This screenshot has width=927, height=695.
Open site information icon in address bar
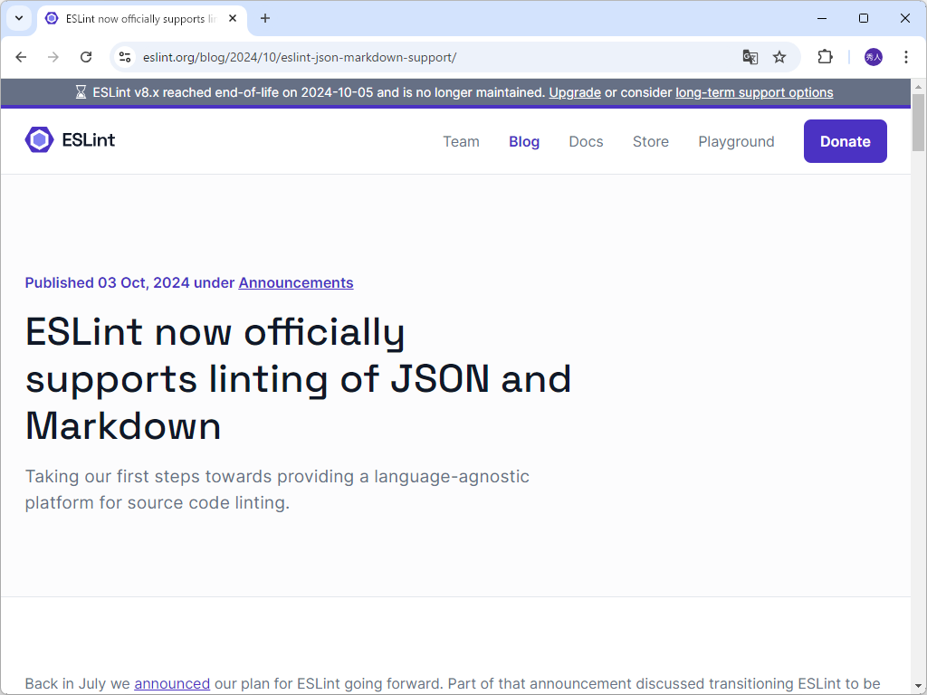125,57
